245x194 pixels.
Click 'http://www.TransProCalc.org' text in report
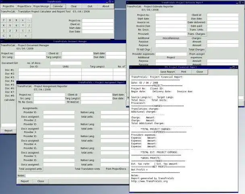pyautogui.click(x=149, y=181)
